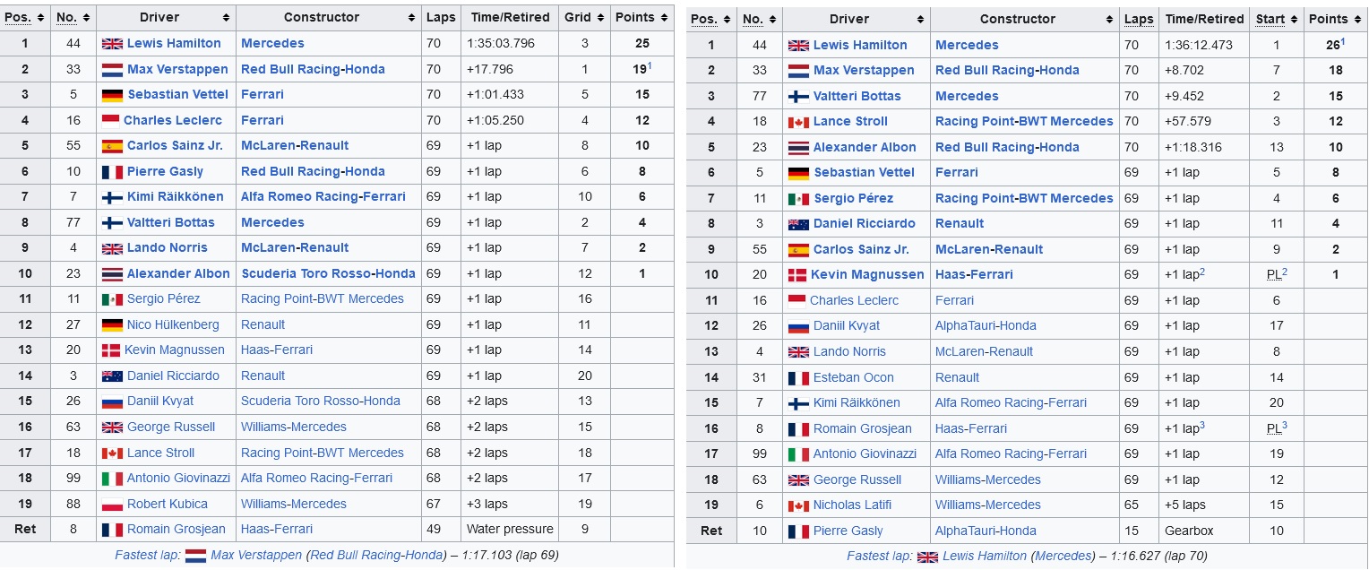This screenshot has width=1369, height=570.
Task: Click British flag in right table's fastest lap footer
Action: click(x=927, y=557)
